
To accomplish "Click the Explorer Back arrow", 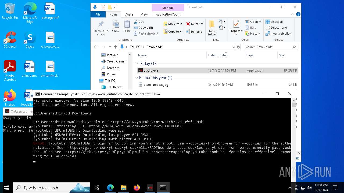I will (96, 47).
